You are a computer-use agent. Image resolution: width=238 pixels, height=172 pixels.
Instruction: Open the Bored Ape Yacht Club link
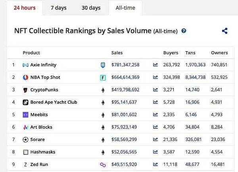tap(54, 102)
